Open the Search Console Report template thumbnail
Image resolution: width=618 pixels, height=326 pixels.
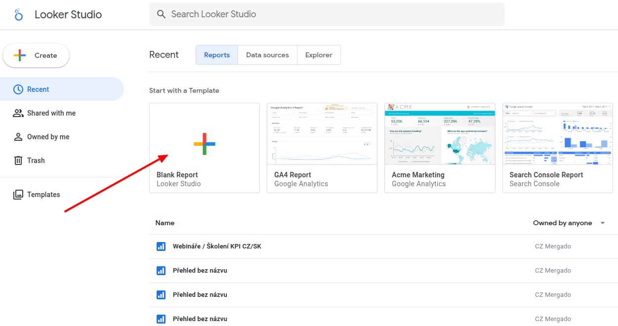click(557, 134)
